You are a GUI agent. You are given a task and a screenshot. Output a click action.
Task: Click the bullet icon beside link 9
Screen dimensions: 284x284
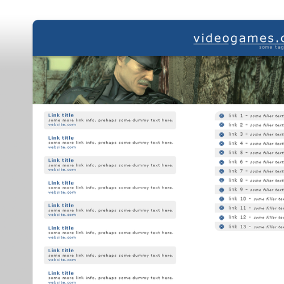[x=222, y=190]
